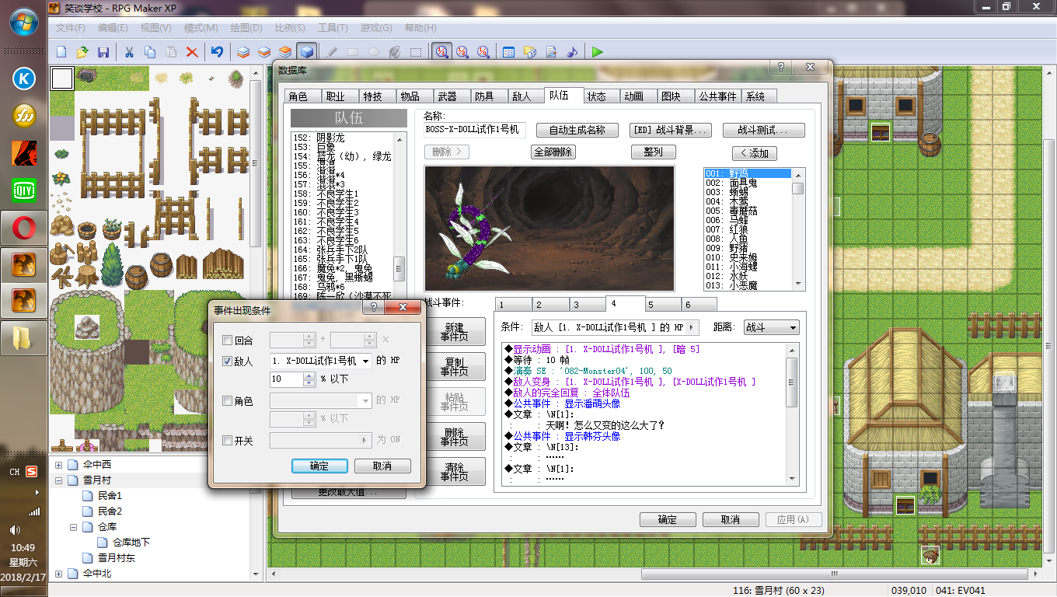Click the green Playtest arrow icon
The width and height of the screenshot is (1057, 597).
click(597, 52)
